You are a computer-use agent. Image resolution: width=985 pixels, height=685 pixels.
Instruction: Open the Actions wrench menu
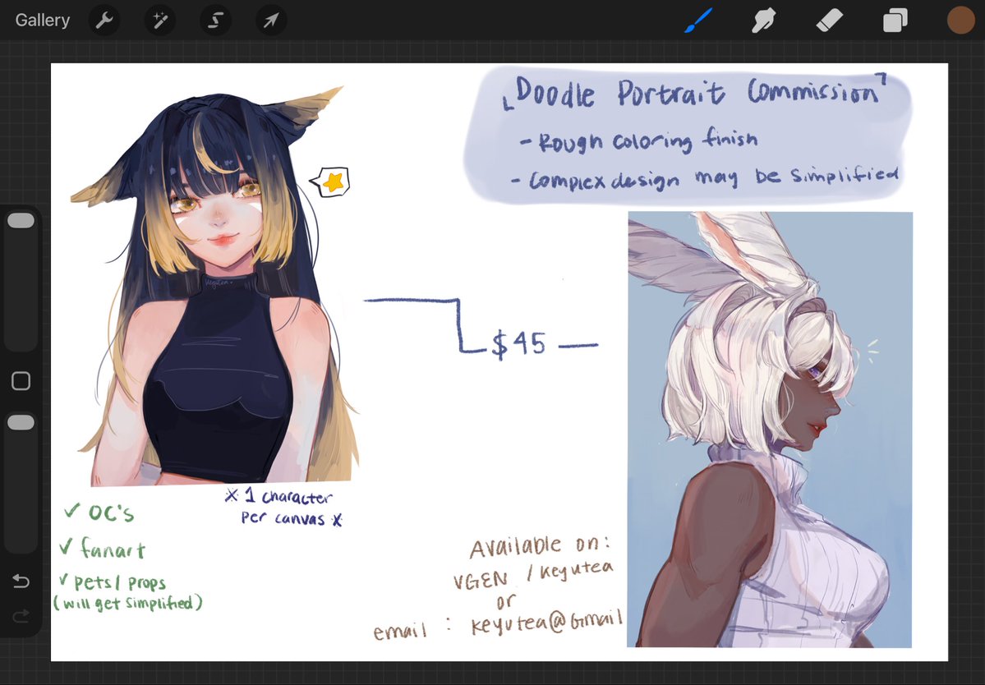[104, 20]
